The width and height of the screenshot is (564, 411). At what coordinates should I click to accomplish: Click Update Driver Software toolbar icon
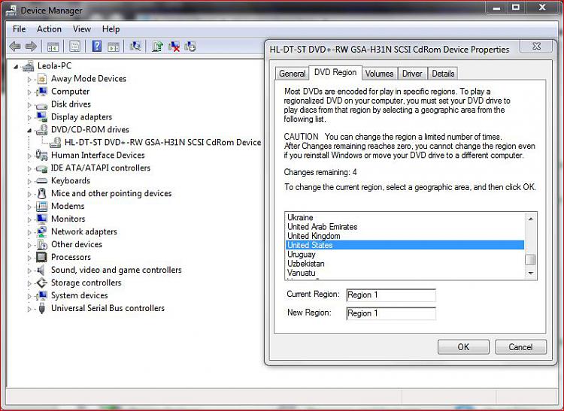(x=157, y=47)
